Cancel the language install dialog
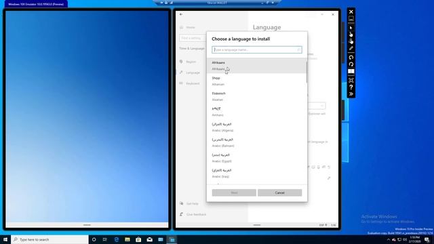Image resolution: width=434 pixels, height=244 pixels. tap(280, 192)
